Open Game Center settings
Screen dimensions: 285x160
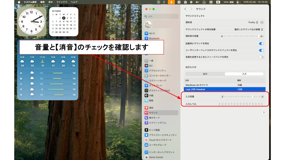(x=156, y=157)
